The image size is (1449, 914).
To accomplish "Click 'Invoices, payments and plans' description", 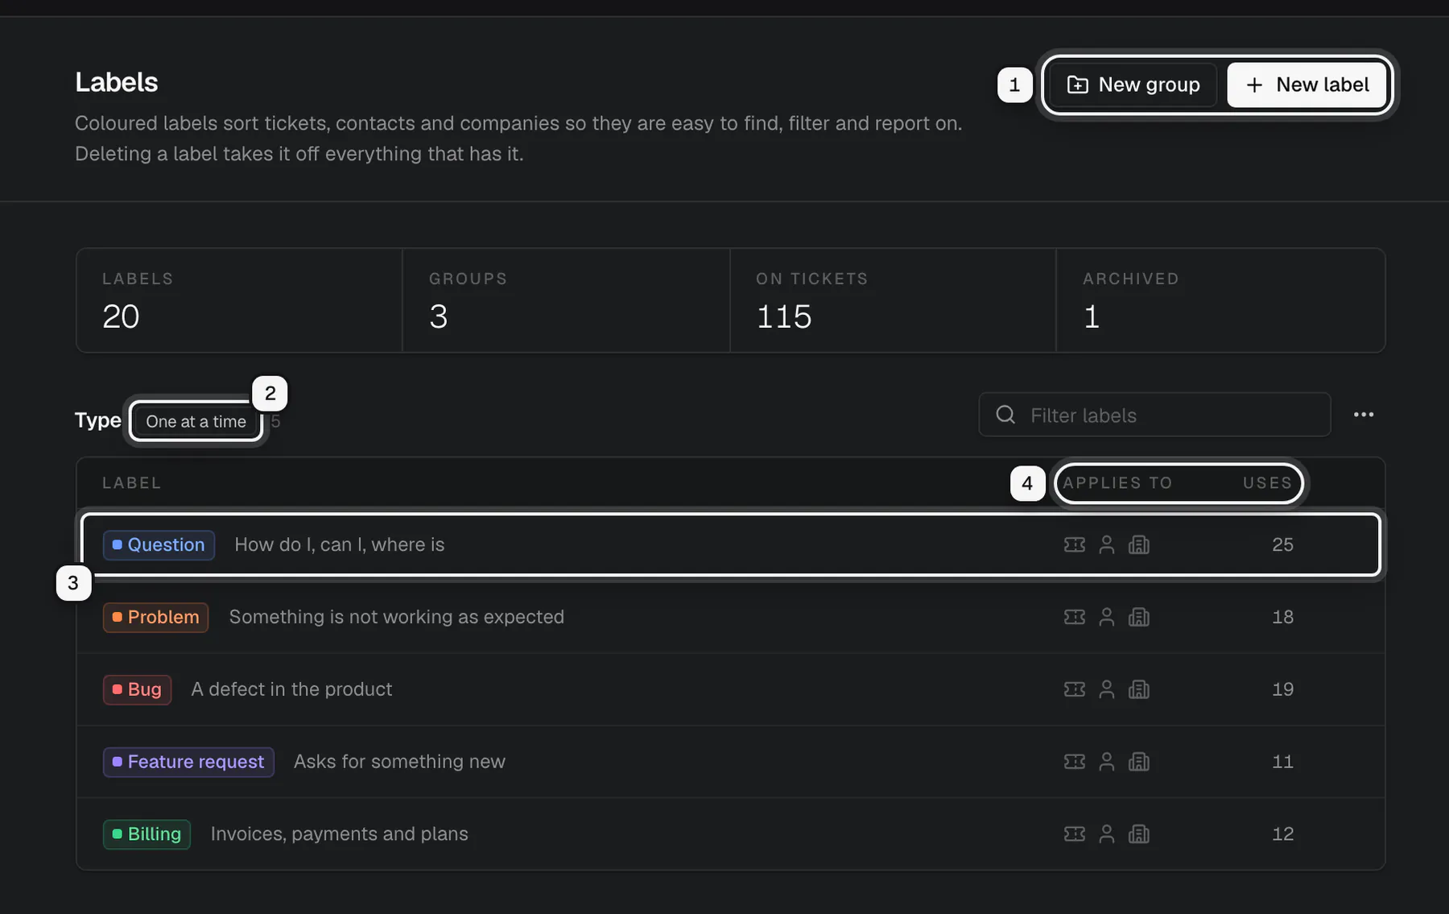I will [x=340, y=834].
